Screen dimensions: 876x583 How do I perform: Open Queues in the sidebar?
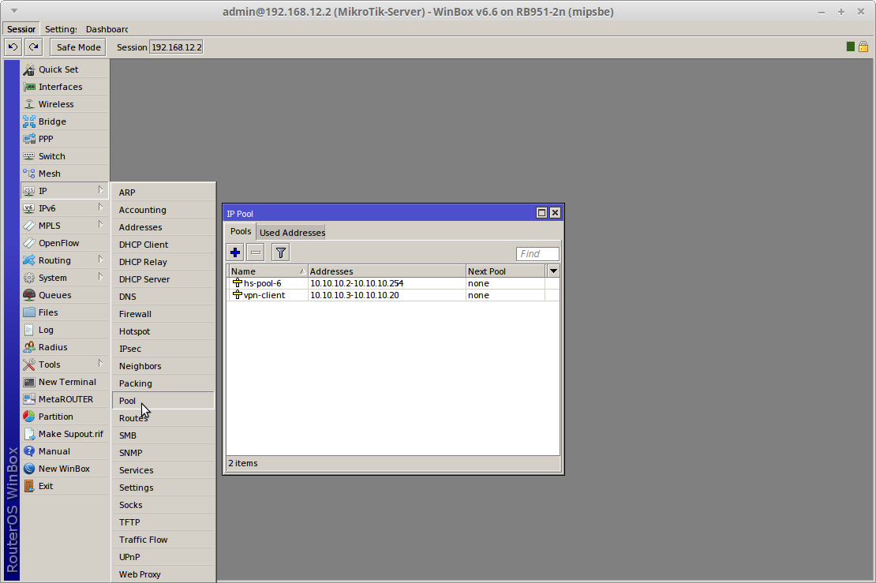pos(65,295)
